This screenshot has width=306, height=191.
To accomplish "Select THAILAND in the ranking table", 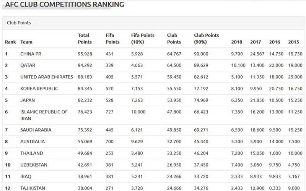I will pyautogui.click(x=31, y=153).
